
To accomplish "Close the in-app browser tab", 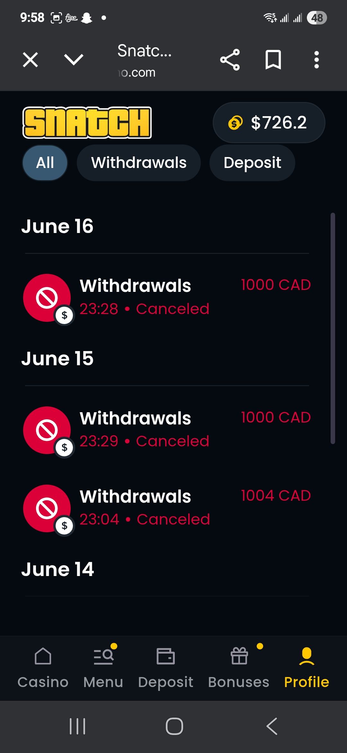I will pos(31,60).
